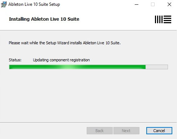
Task: Click the Ableton logo in the header
Action: click(x=163, y=19)
